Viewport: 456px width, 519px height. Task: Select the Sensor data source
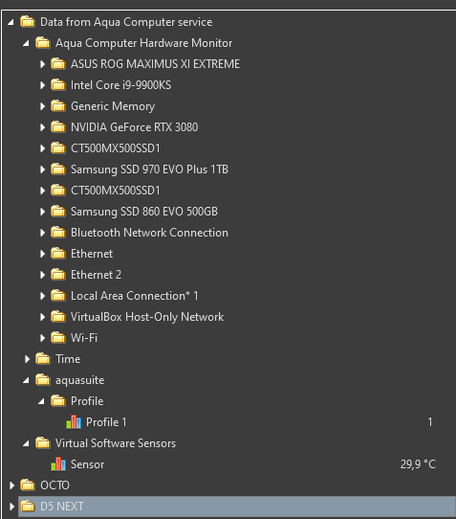tap(88, 464)
